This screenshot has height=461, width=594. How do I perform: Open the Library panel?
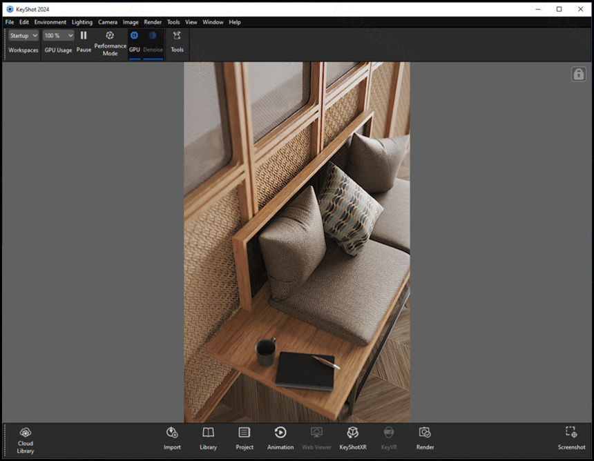[208, 439]
